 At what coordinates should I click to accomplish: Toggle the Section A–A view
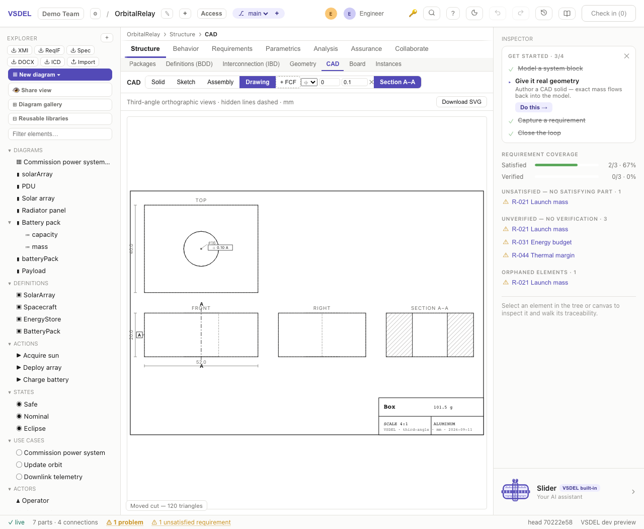[x=397, y=82]
